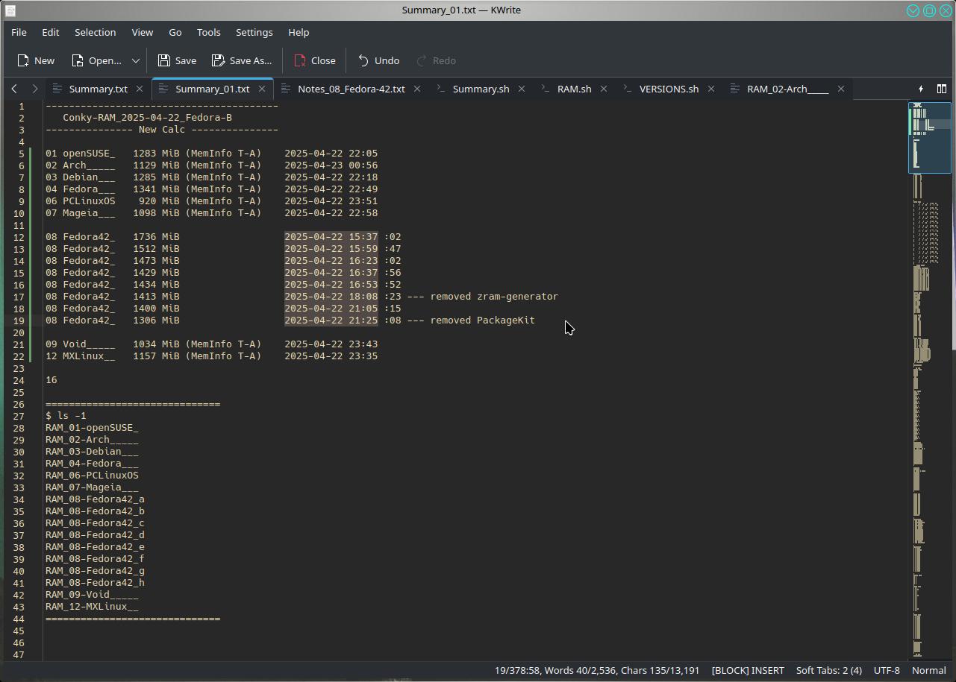Open the UTF-8 encoding selector
Viewport: 956px width, 682px height.
point(887,670)
